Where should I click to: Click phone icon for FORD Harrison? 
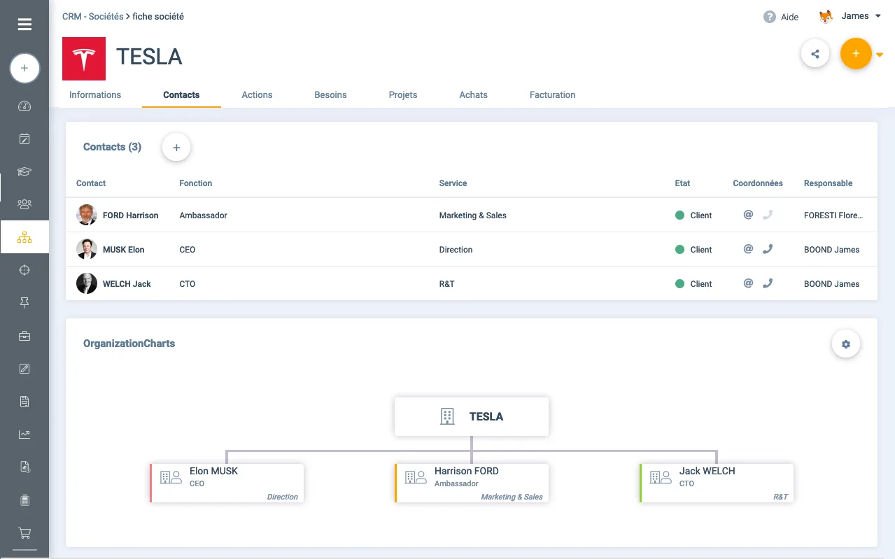click(768, 215)
